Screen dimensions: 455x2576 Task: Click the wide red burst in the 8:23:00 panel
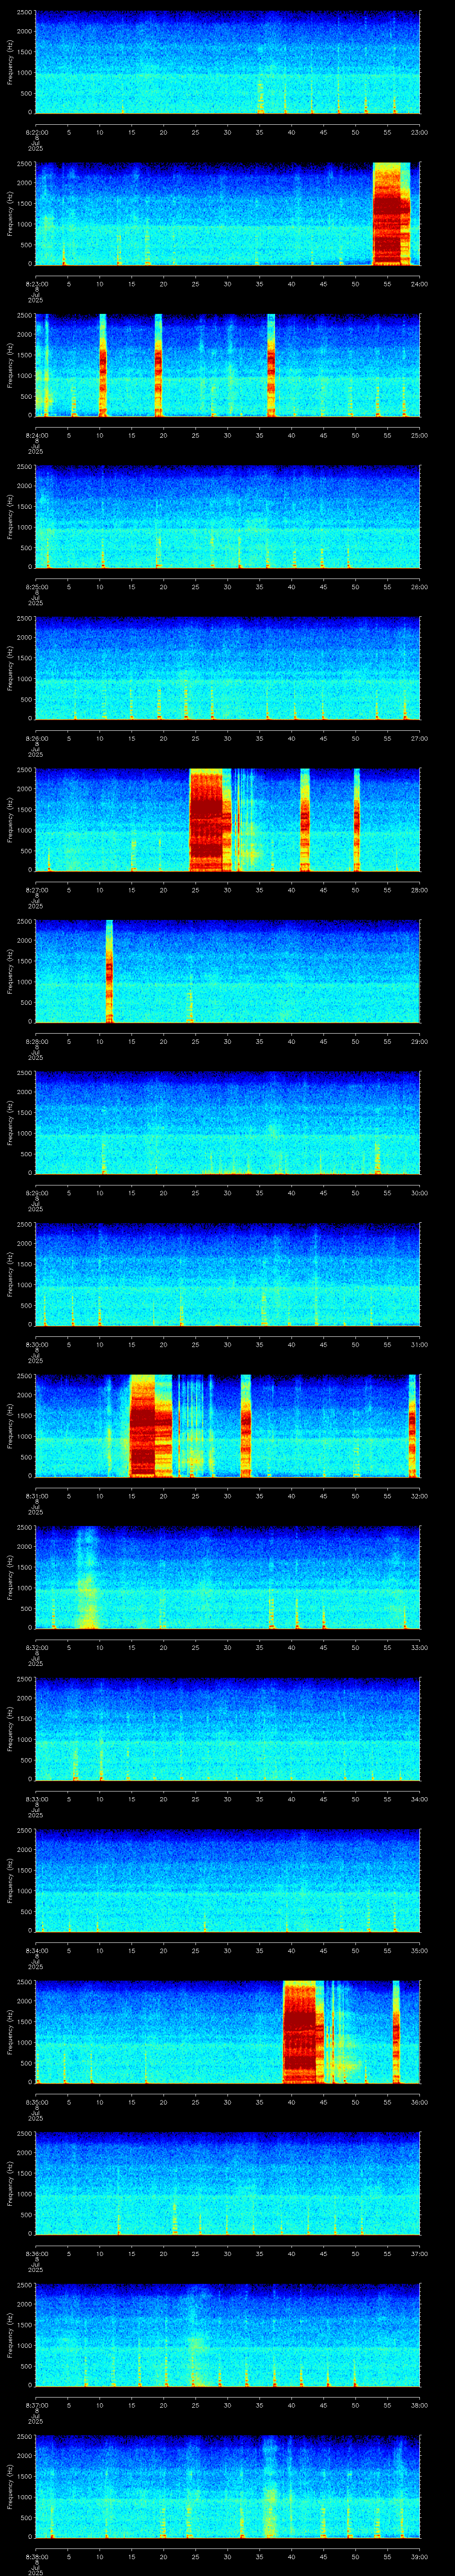click(391, 213)
